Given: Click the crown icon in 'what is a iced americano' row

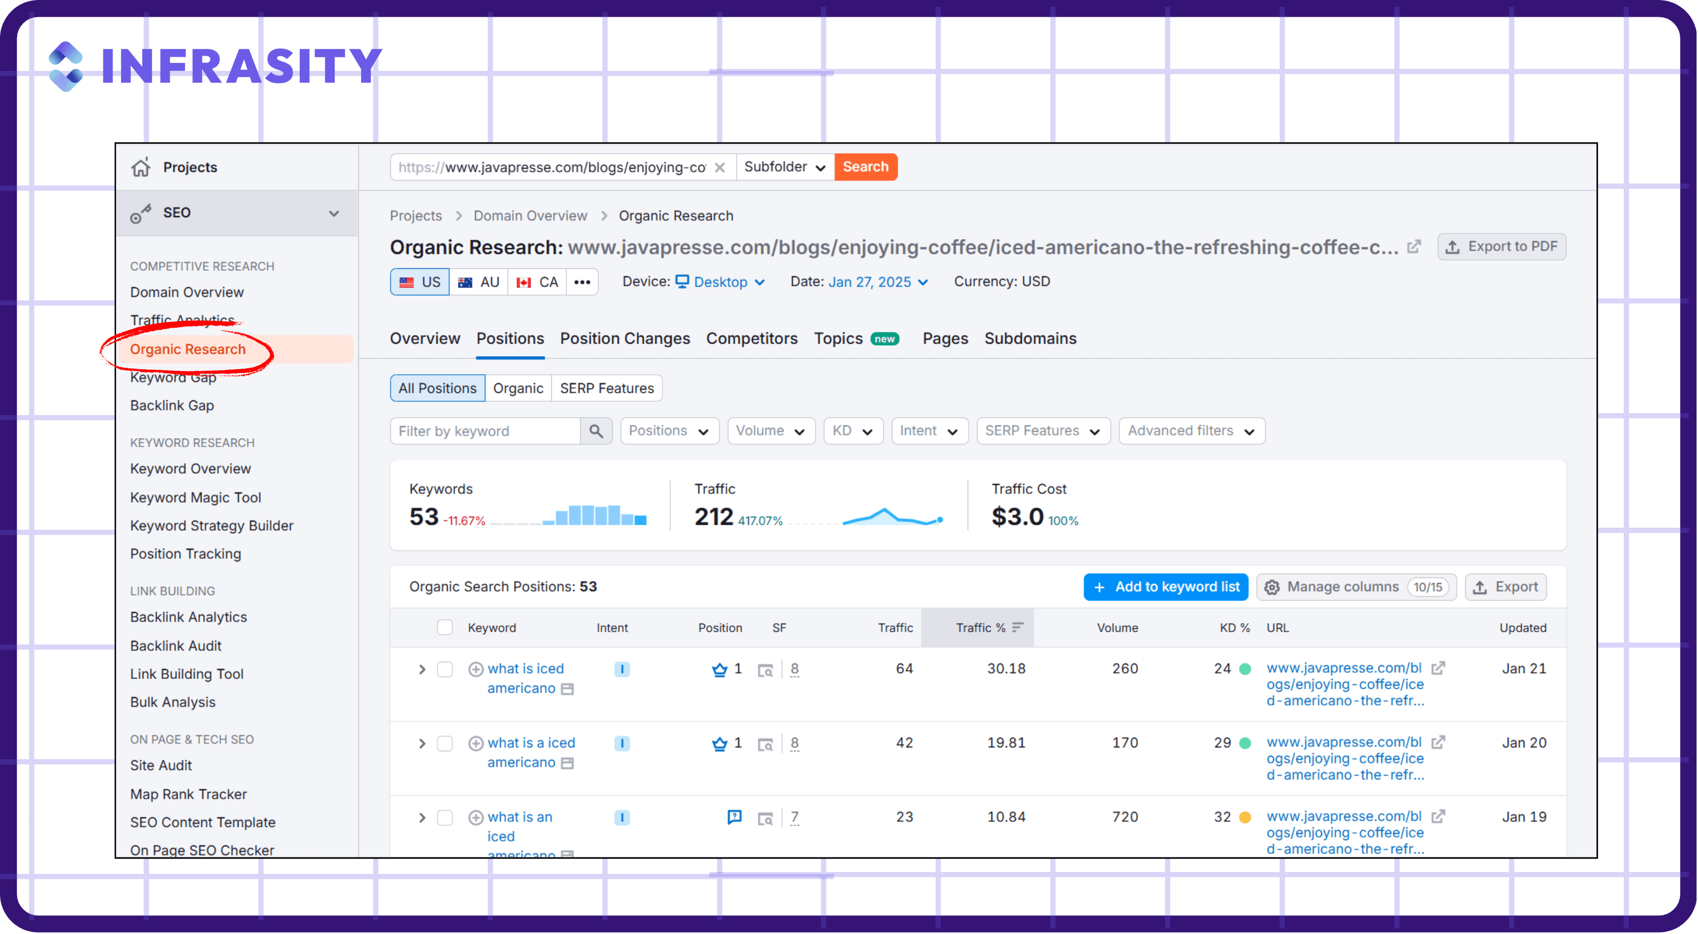Looking at the screenshot, I should 720,744.
